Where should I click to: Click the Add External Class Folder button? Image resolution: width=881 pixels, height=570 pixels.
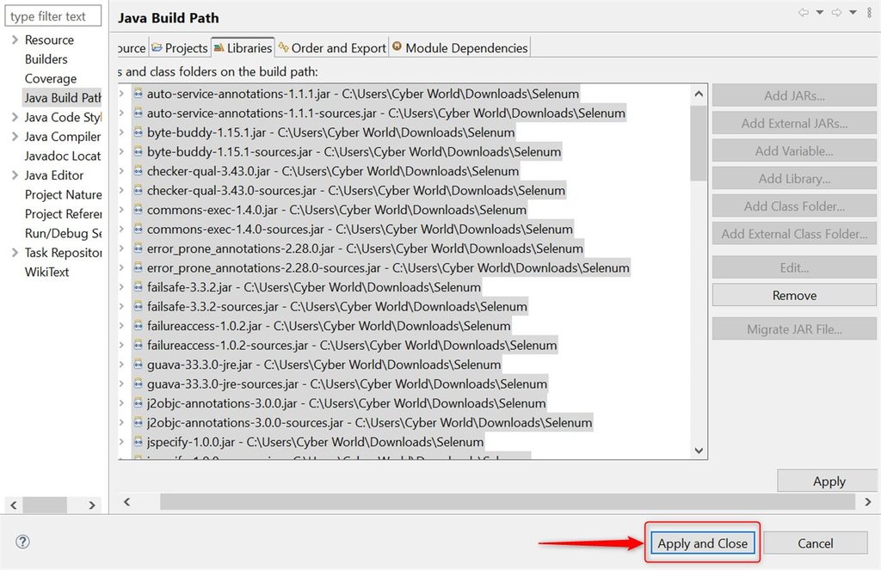tap(794, 234)
